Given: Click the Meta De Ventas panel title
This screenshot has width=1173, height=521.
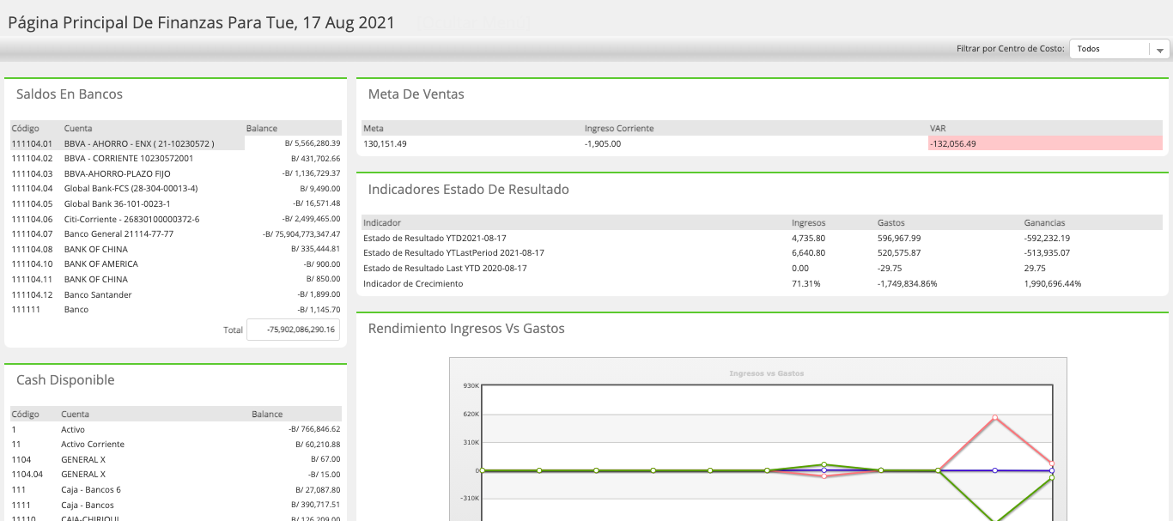Looking at the screenshot, I should pyautogui.click(x=416, y=94).
